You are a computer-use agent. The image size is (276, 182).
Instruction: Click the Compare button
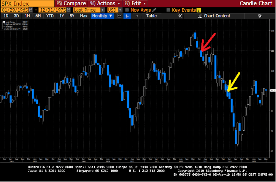[x=71, y=3]
